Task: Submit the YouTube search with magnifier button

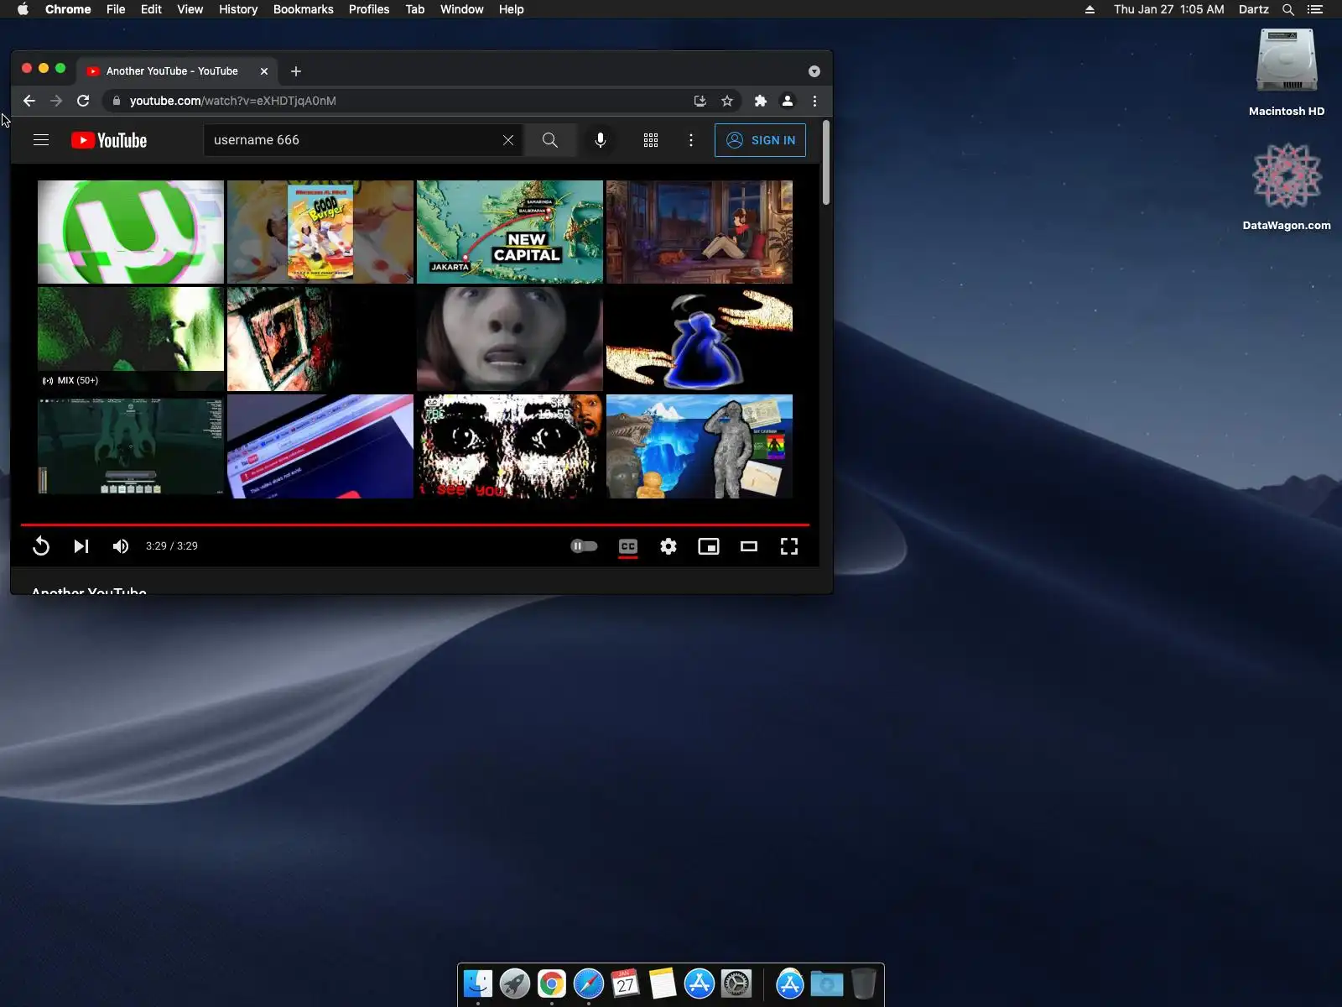Action: click(x=550, y=140)
